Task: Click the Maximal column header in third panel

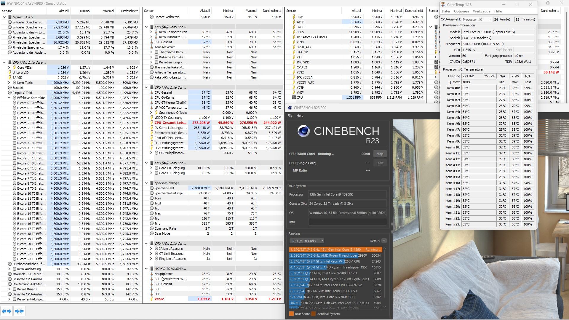Action: 396,11
